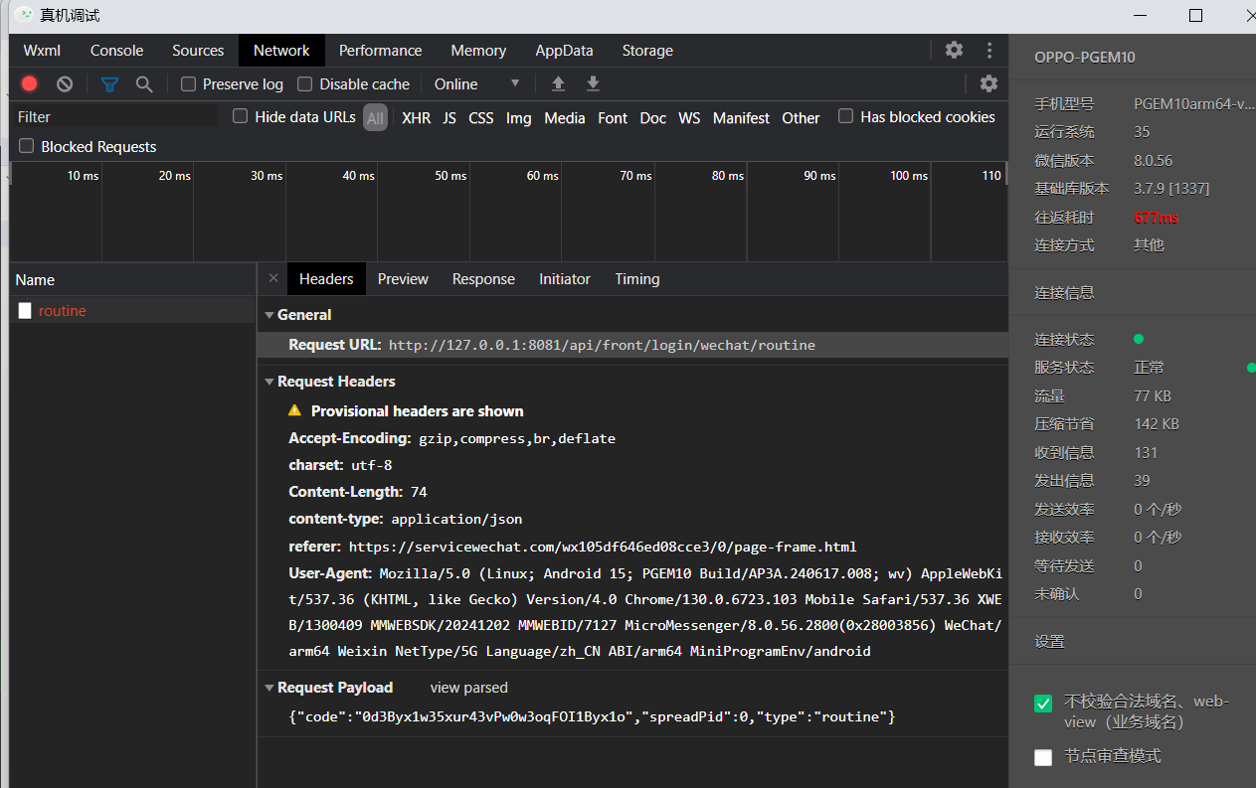Open network search magnifier

click(x=144, y=84)
